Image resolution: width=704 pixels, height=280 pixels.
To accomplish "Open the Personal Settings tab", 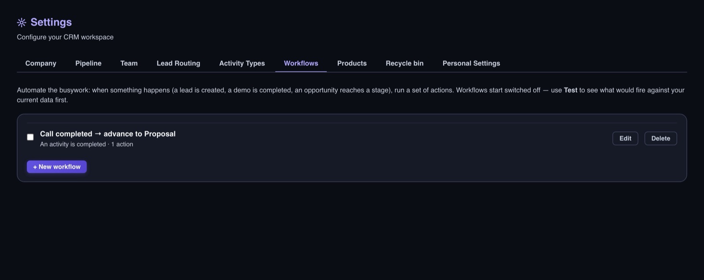I will [x=471, y=63].
